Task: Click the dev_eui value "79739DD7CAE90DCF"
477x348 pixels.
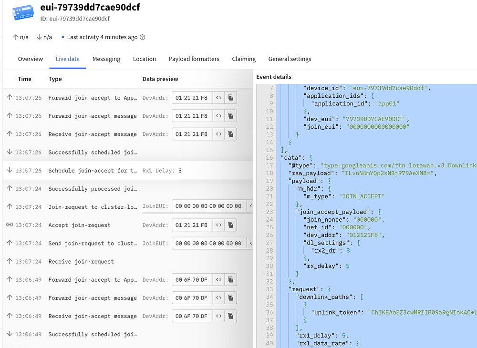Action: (374, 119)
